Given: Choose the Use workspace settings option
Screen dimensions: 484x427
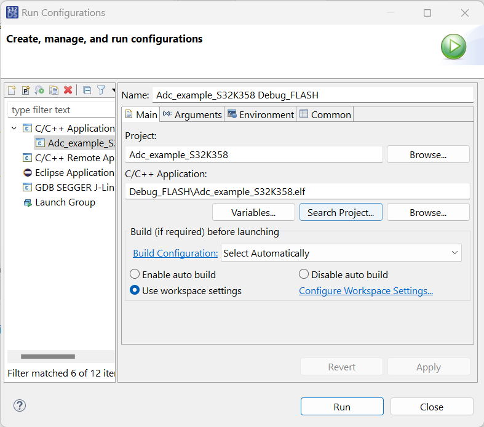Looking at the screenshot, I should click(135, 290).
